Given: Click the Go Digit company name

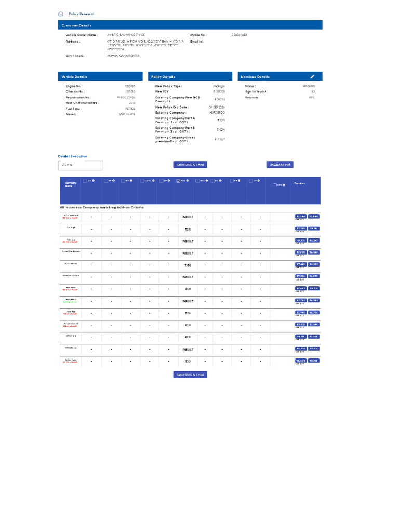Looking at the screenshot, I should point(71,228).
